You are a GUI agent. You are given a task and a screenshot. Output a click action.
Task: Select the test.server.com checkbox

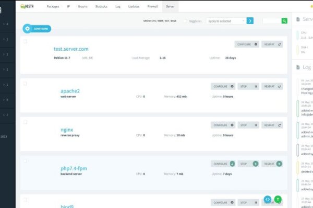point(25,41)
